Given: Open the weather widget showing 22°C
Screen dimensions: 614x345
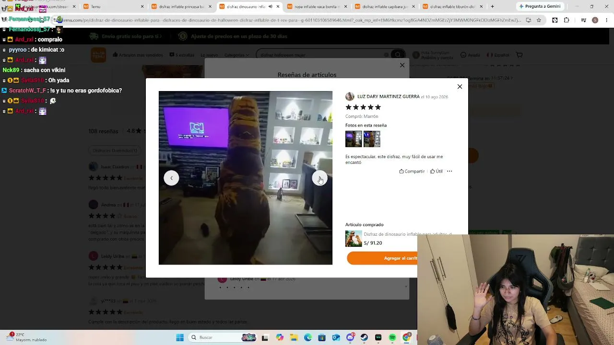Looking at the screenshot, I should [x=26, y=337].
